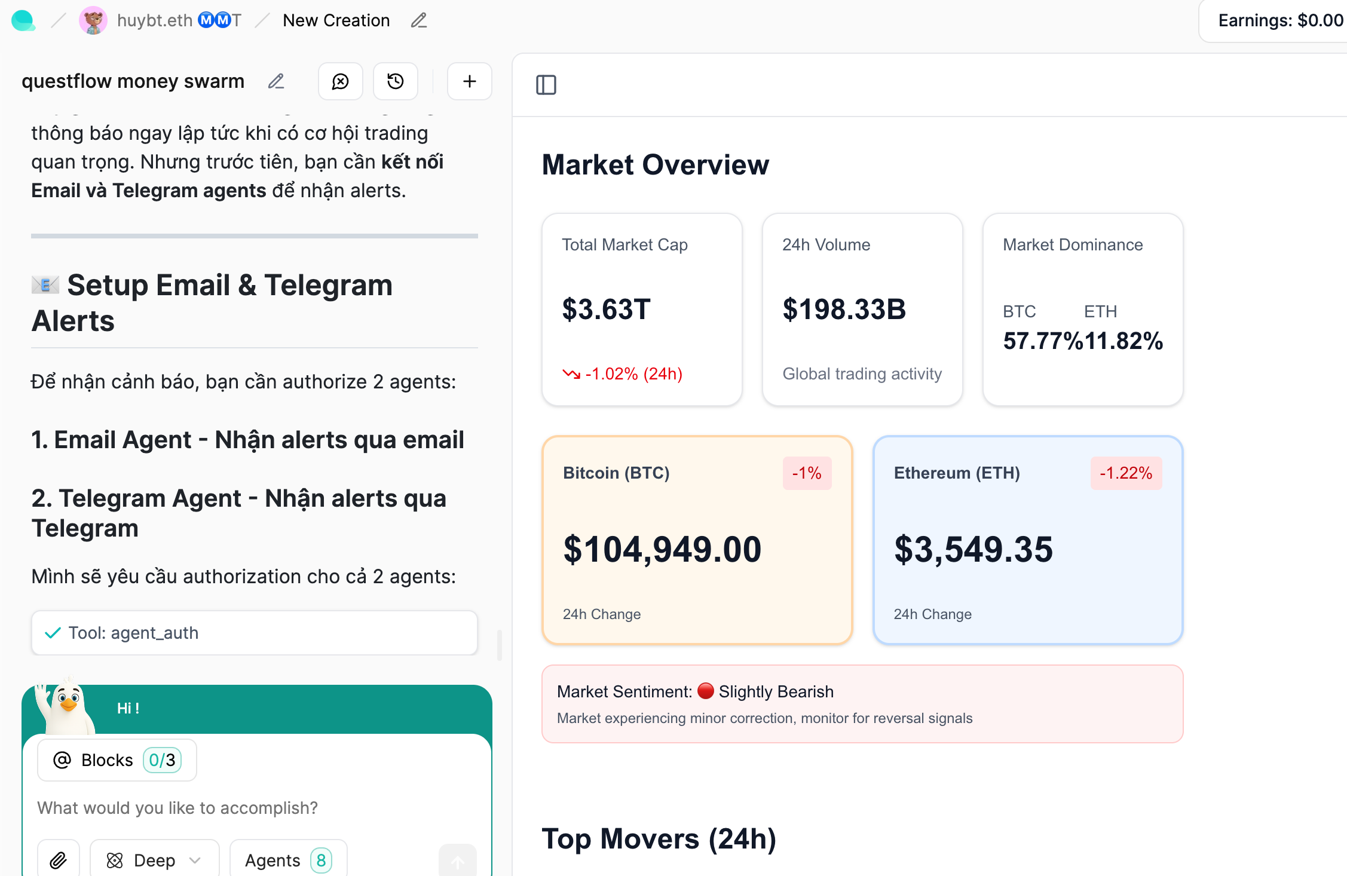Open the Ethereum (ETH) price card
The image size is (1347, 876).
coord(1028,540)
